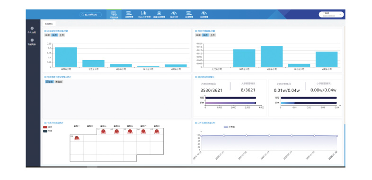Click the 个人快捷 icon in left sidebar
The height and width of the screenshot is (180, 372).
32,28
